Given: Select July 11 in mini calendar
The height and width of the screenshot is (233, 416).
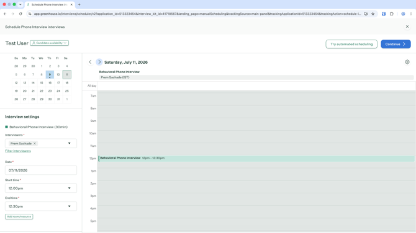Looking at the screenshot, I should [x=67, y=74].
